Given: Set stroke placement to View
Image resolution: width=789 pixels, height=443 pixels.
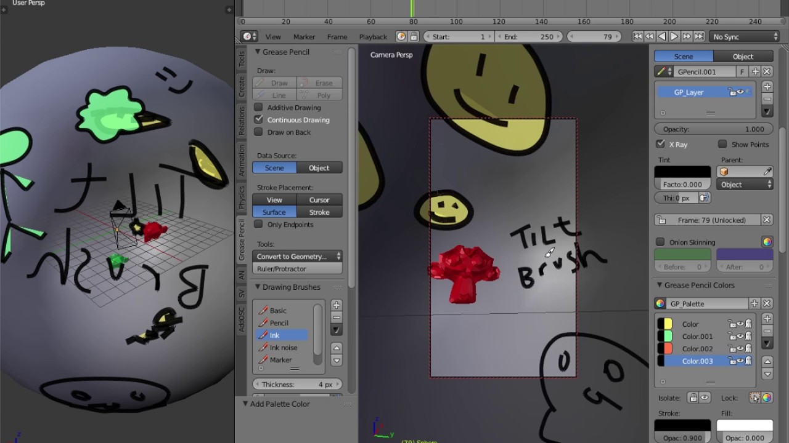Looking at the screenshot, I should [274, 199].
